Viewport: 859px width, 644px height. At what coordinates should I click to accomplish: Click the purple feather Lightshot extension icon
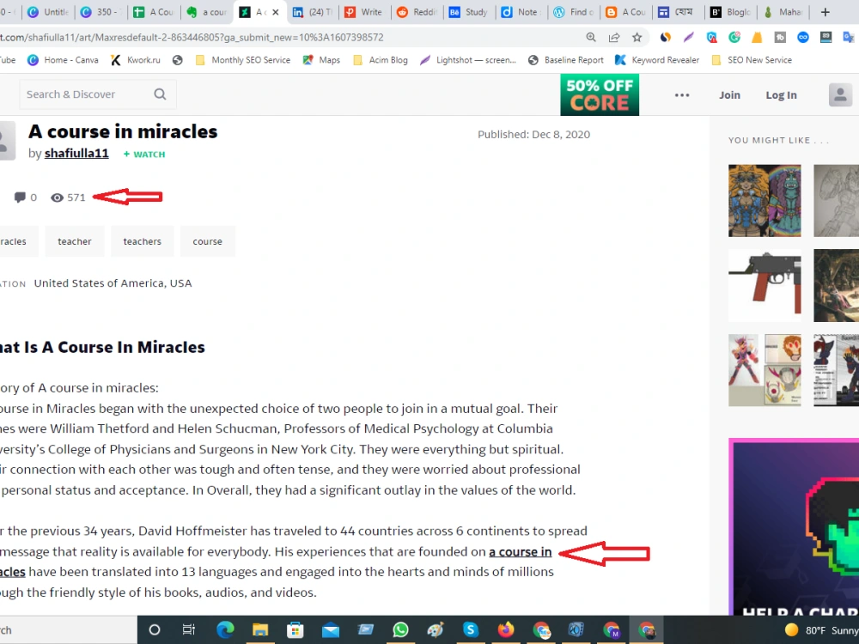[688, 37]
